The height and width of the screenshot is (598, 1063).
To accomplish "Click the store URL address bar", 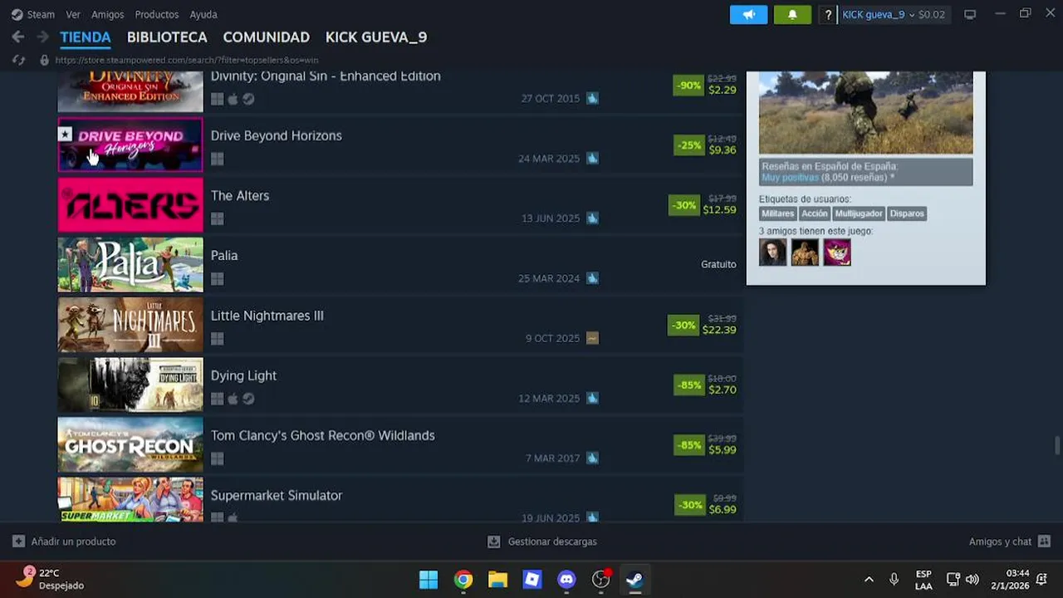I will [x=187, y=60].
